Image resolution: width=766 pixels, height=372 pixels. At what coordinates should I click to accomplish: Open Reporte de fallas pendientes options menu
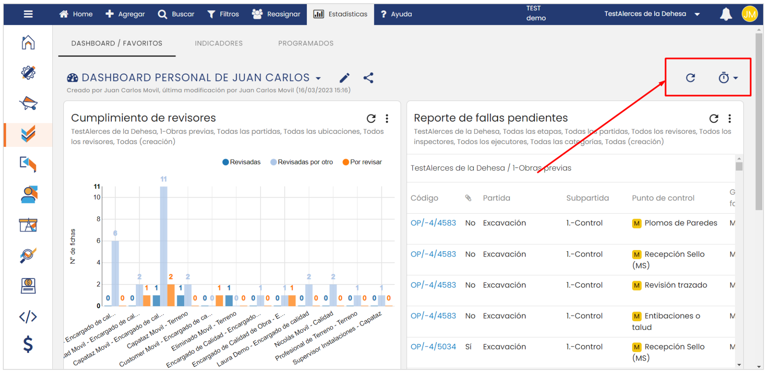730,119
